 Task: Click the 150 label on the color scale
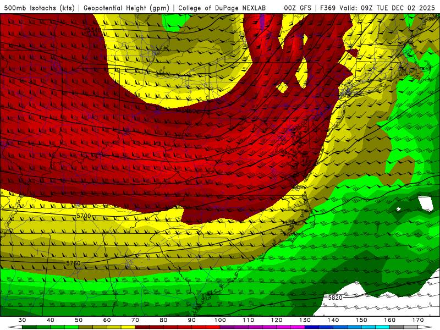pos(361,320)
